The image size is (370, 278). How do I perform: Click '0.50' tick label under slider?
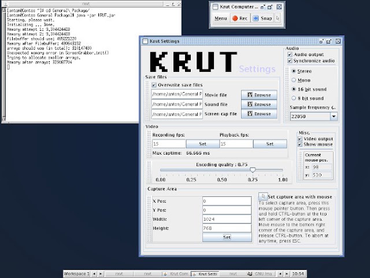point(222,180)
